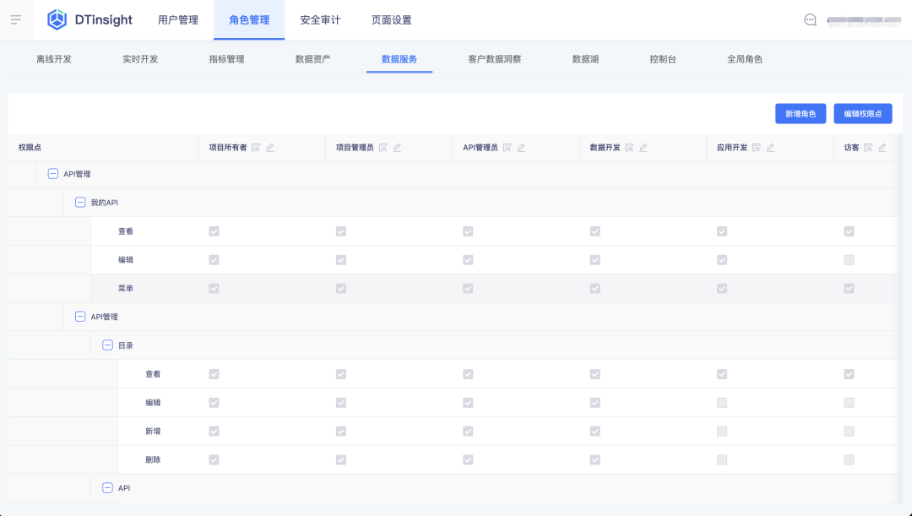Click the 编辑权限点 button
912x516 pixels.
click(x=862, y=113)
